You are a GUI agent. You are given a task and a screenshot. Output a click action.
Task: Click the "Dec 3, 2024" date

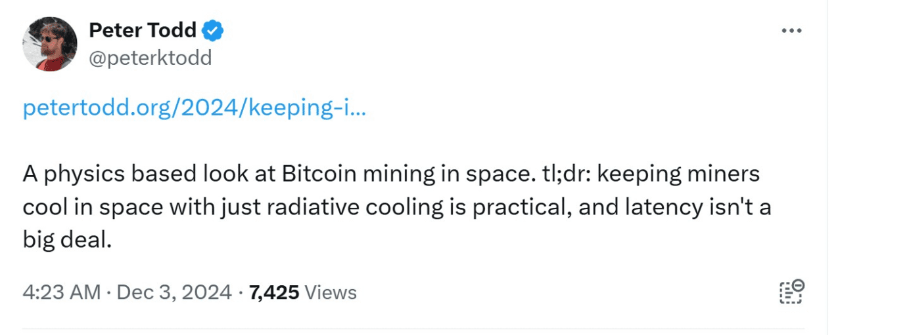(x=174, y=292)
